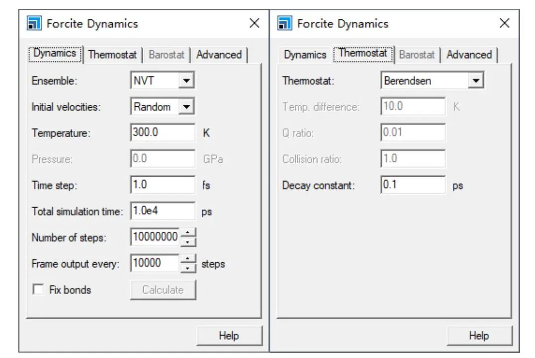Click the Q ratio field showing 0.01
535x358 pixels.
click(413, 132)
